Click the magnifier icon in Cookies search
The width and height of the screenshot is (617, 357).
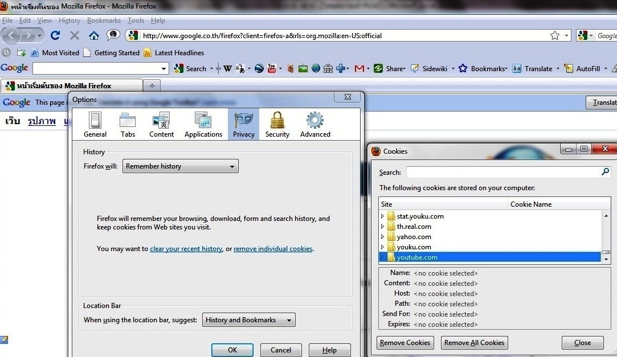[x=605, y=171]
